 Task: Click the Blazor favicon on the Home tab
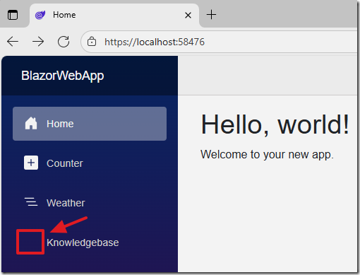pyautogui.click(x=40, y=15)
